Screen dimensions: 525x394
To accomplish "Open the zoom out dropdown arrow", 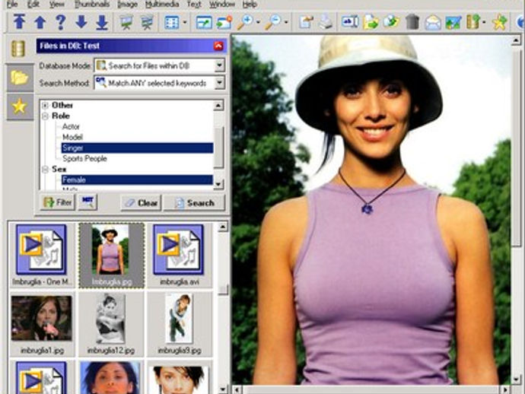I will coord(286,23).
